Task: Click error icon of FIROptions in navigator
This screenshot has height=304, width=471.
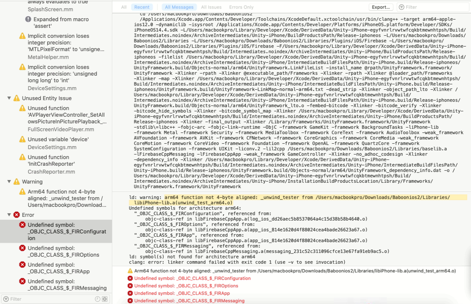Action: (x=22, y=248)
